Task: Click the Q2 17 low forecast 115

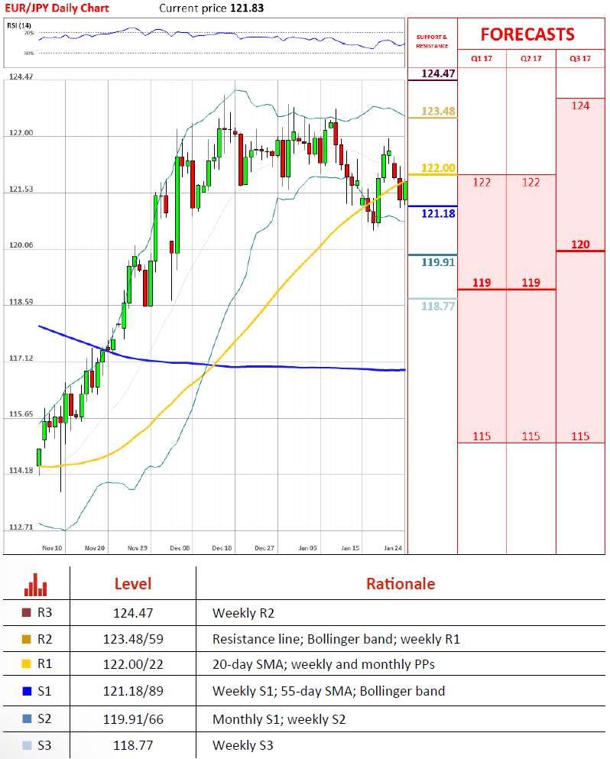Action: tap(531, 436)
